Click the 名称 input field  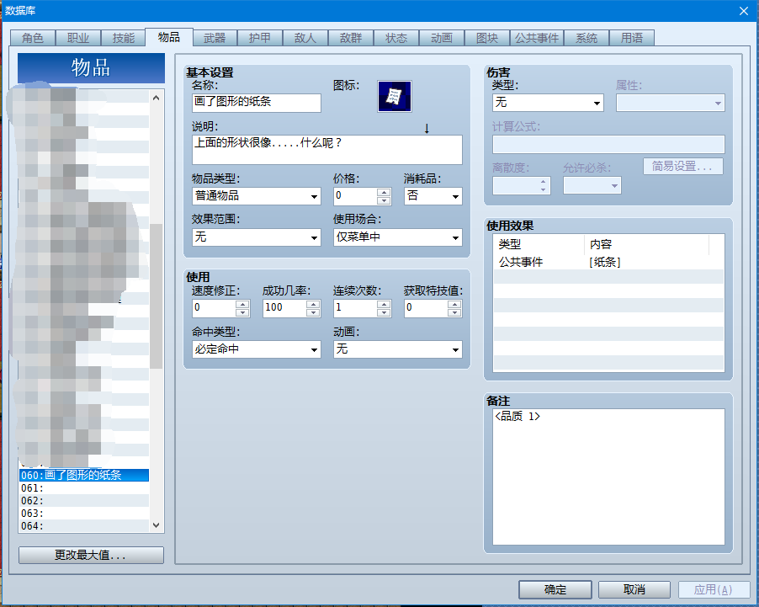tap(257, 103)
